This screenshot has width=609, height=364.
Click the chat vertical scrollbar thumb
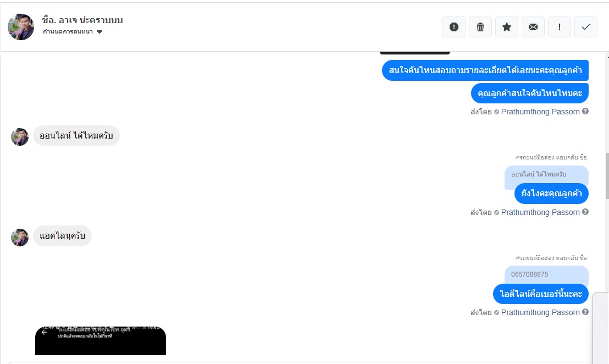pos(607,175)
